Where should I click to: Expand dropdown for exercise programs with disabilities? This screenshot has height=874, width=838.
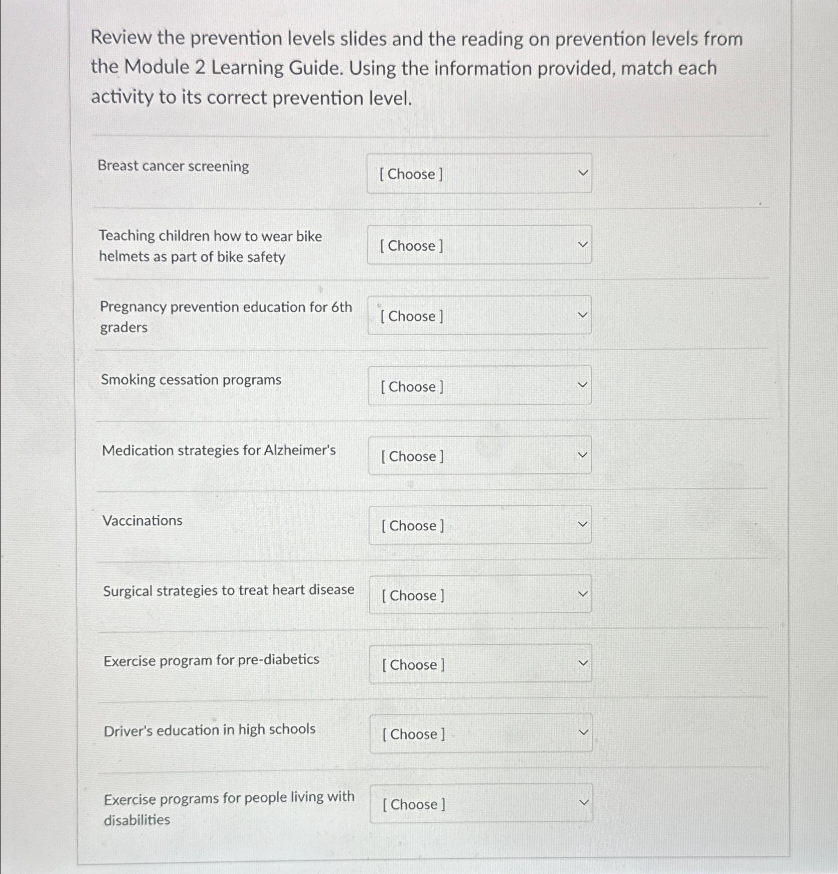point(480,804)
